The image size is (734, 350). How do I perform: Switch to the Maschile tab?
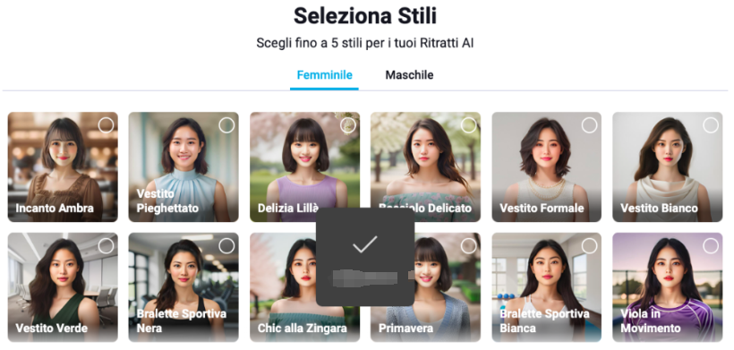(x=409, y=75)
